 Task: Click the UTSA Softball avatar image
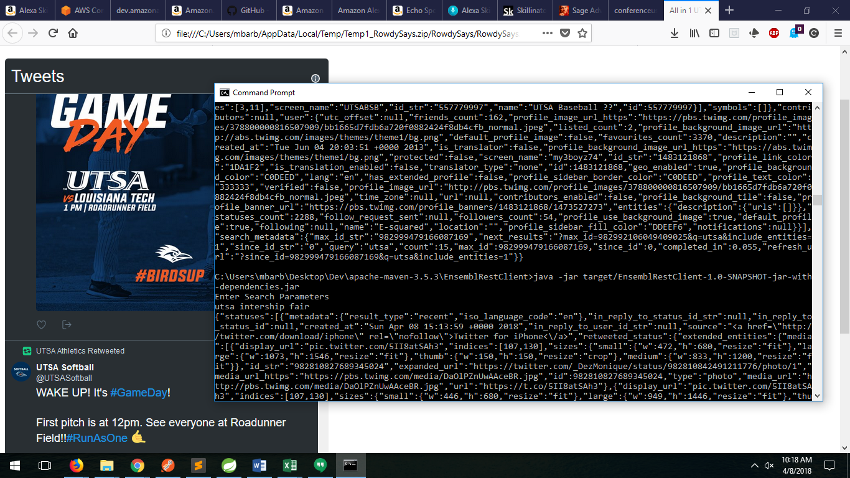coord(21,372)
